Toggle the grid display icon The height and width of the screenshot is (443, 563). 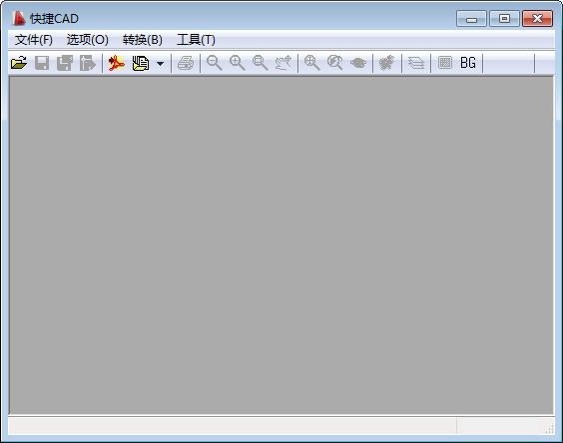pyautogui.click(x=445, y=63)
